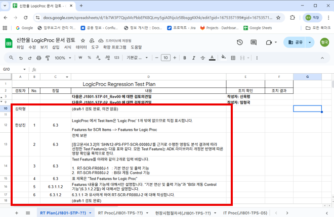334x217 pixels.
Task: Add a new sheet with plus button
Action: (x=15, y=213)
